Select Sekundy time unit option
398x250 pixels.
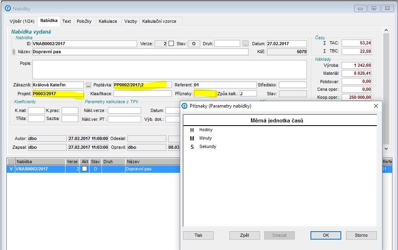coord(207,146)
